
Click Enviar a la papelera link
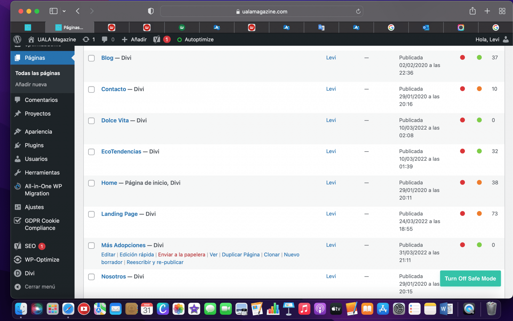181,255
